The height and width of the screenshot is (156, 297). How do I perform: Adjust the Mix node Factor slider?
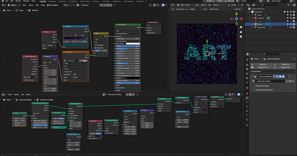pos(101,50)
